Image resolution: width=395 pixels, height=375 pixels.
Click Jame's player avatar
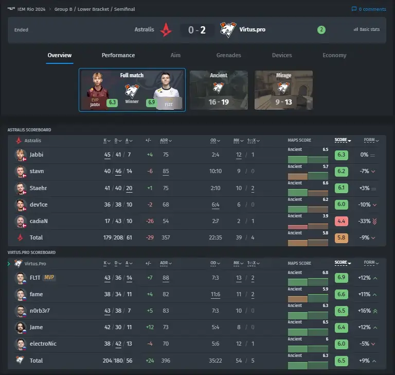[21, 328]
